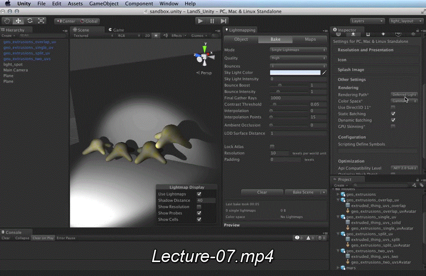Toggle scene audio speaker icon
426x276 pixels.
click(x=165, y=36)
